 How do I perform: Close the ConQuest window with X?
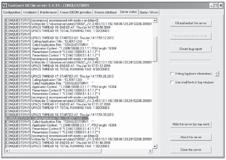[x=221, y=6]
